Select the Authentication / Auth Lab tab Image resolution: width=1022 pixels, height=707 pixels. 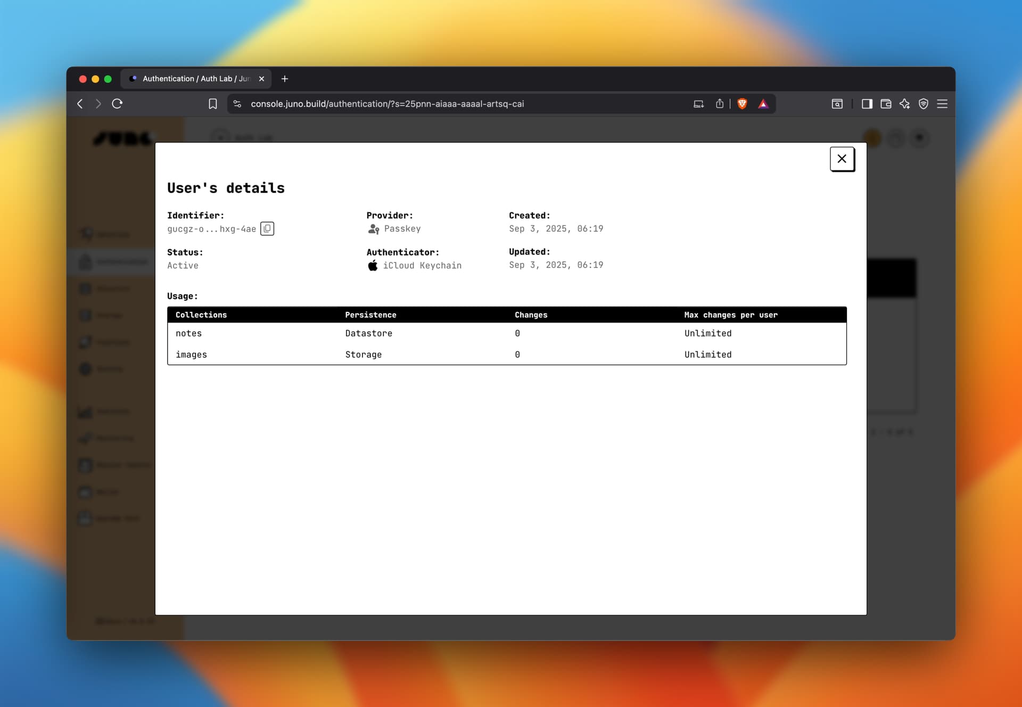coord(194,79)
